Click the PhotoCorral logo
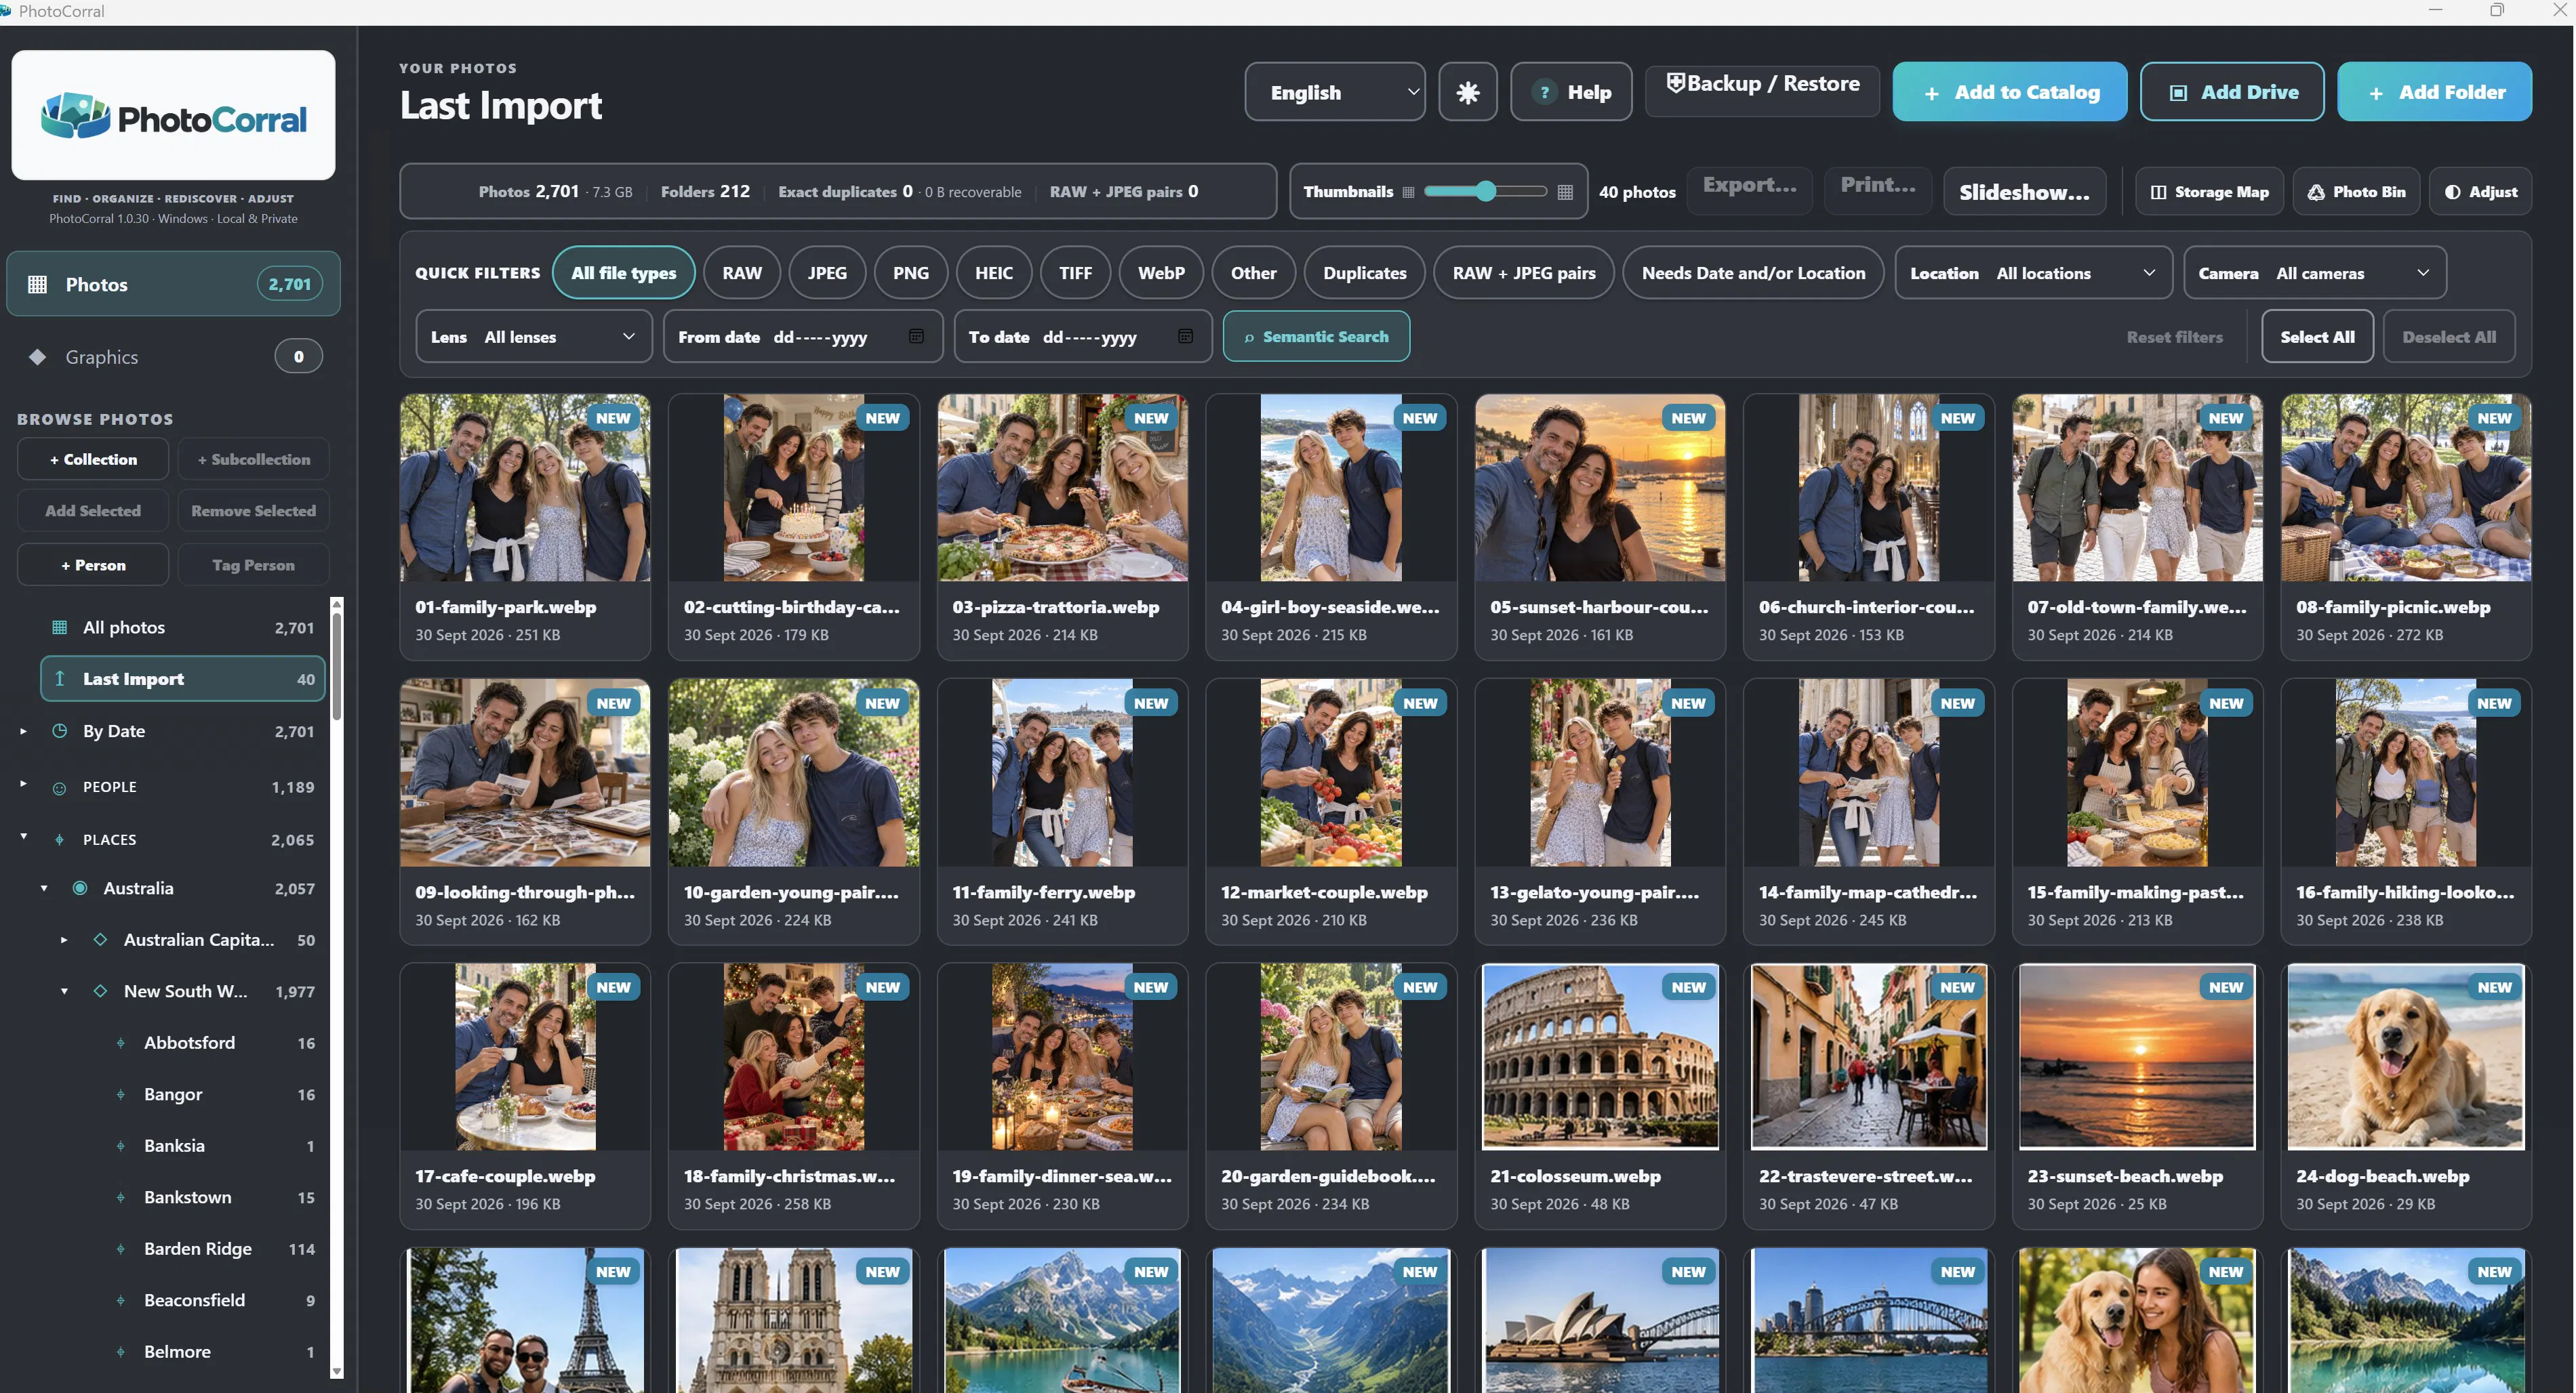 tap(173, 116)
